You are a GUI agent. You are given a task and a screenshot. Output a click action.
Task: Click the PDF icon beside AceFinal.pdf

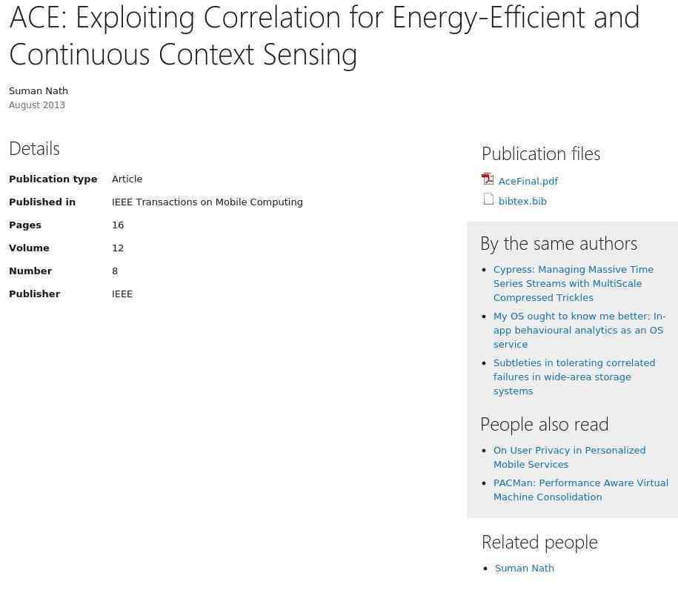pyautogui.click(x=488, y=179)
